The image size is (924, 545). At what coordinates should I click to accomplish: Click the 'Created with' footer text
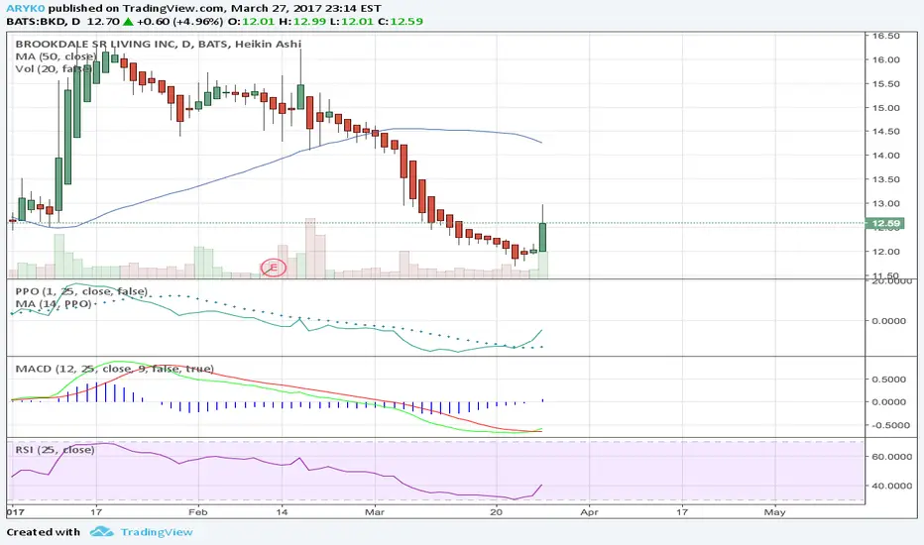(43, 532)
